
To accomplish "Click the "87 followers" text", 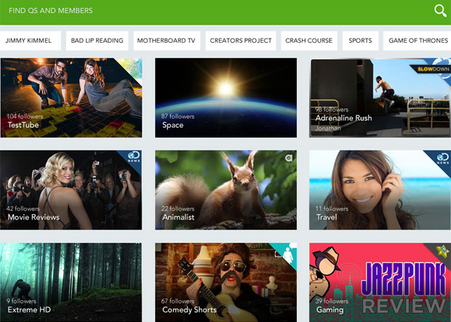I will click(x=177, y=116).
